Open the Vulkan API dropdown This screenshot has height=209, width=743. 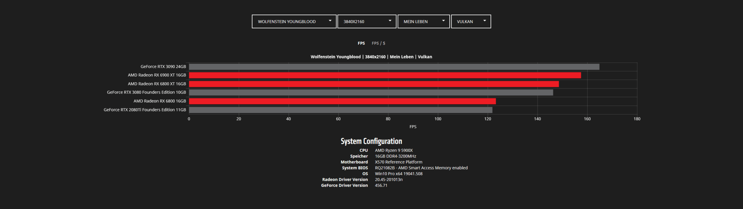point(471,22)
